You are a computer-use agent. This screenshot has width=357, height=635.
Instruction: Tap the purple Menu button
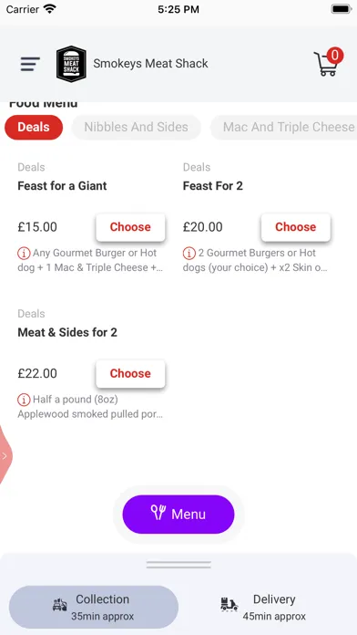[x=178, y=515]
